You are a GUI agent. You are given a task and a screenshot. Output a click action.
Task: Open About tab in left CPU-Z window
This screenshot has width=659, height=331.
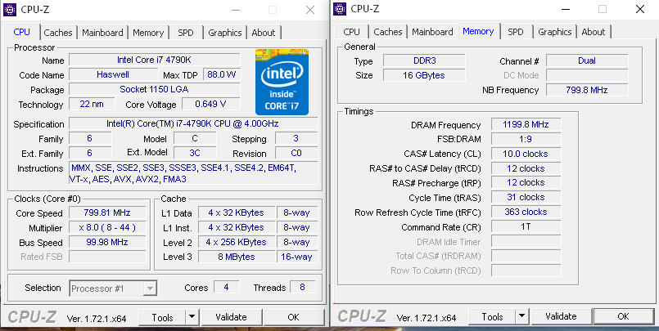tap(264, 33)
